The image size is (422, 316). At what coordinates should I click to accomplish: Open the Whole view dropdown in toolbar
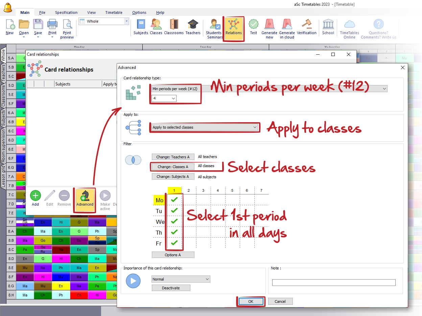(x=104, y=21)
